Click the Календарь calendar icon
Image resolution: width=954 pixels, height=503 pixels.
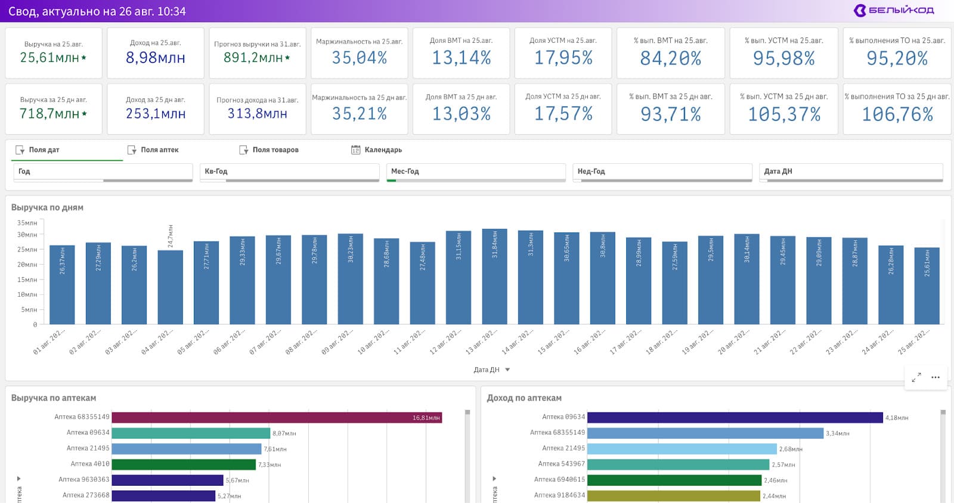point(355,150)
